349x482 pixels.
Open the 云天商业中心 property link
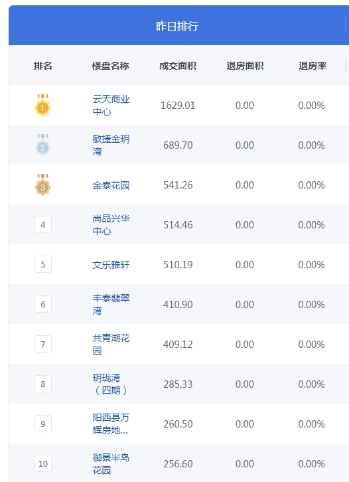tap(111, 105)
